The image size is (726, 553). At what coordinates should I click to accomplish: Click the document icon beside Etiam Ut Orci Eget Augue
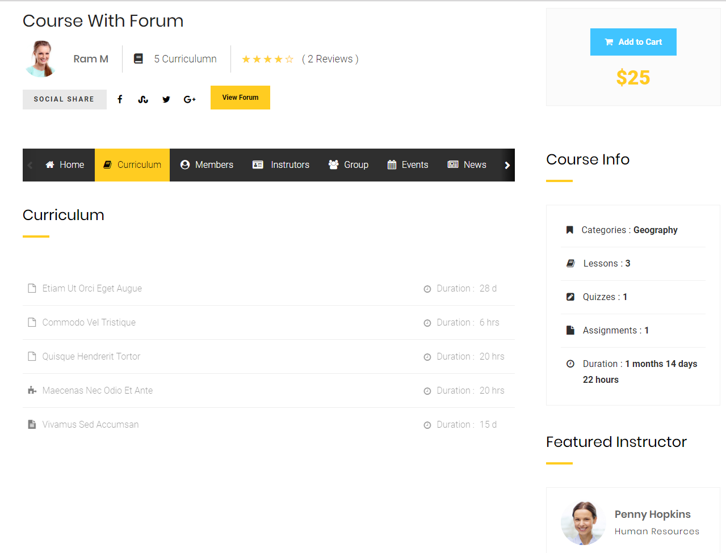tap(32, 288)
